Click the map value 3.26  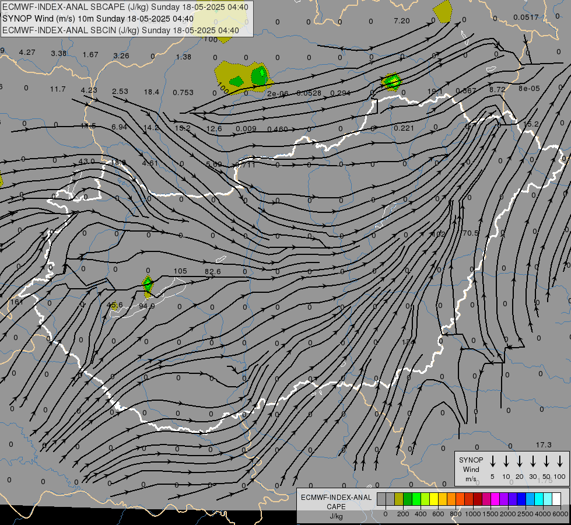coord(121,56)
